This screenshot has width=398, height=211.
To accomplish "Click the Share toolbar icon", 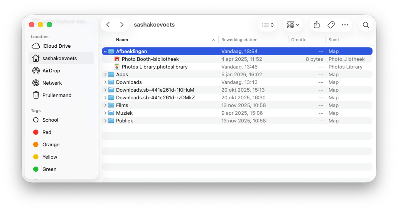I will (317, 25).
